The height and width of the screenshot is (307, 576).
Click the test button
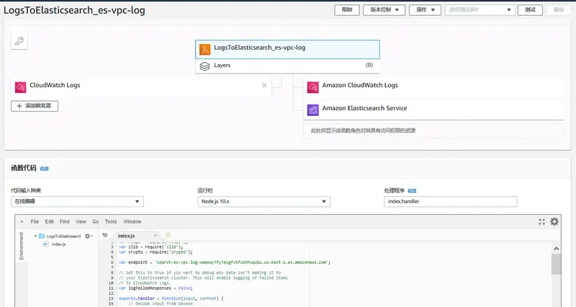[530, 10]
